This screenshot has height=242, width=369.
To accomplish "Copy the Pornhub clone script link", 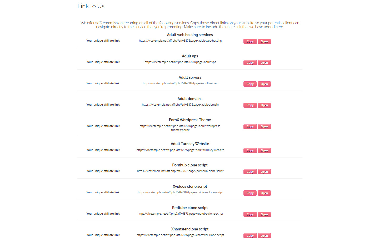I will coord(250,172).
